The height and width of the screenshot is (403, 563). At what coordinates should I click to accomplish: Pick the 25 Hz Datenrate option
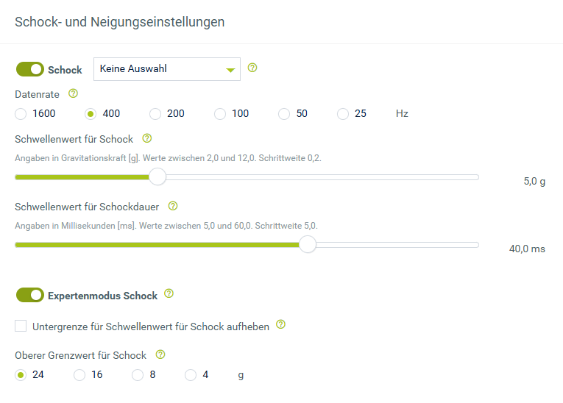click(x=343, y=114)
